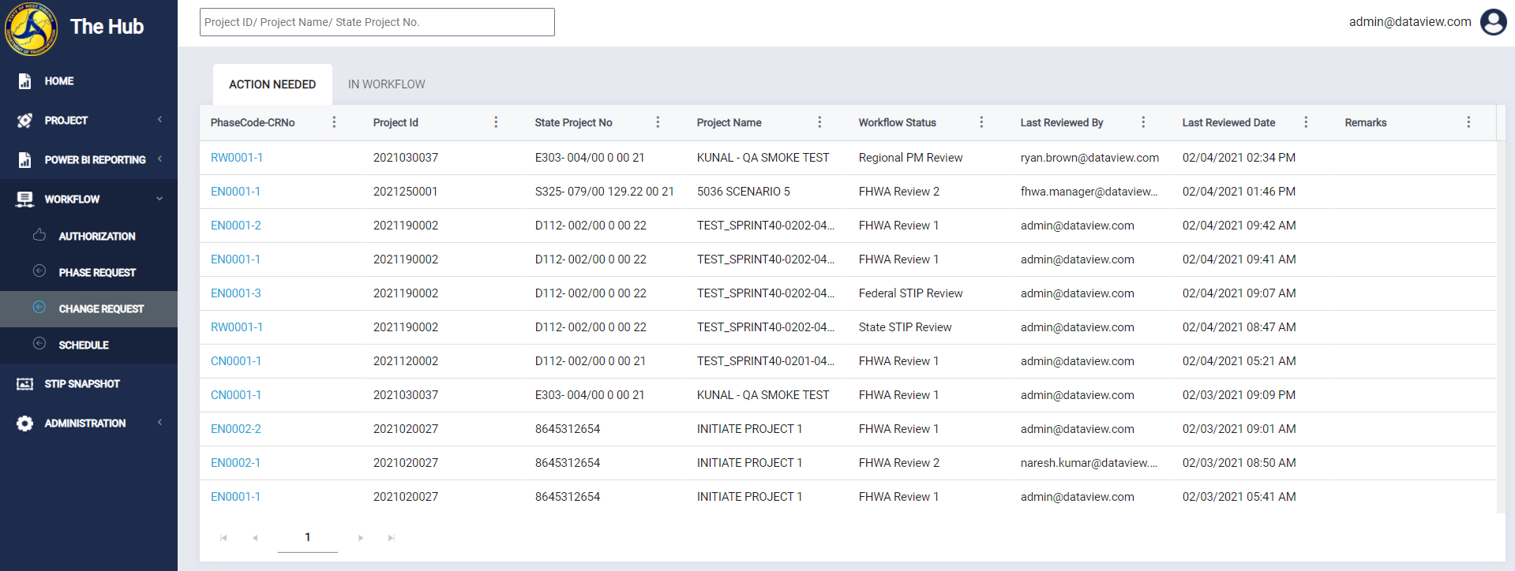Screen dimensions: 1515x571
Task: Click Federal STIP Review status cell
Action: point(911,293)
